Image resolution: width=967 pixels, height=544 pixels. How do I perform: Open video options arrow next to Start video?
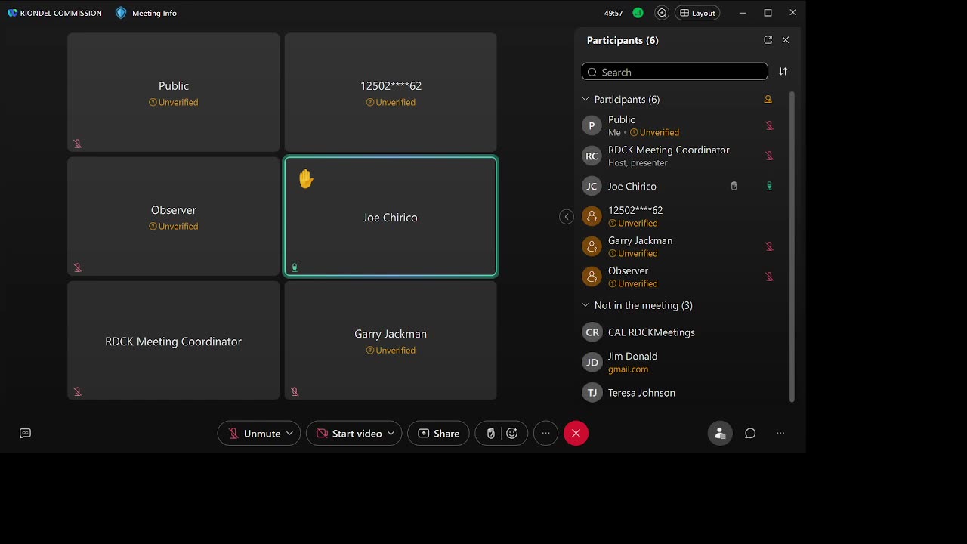[x=391, y=434]
